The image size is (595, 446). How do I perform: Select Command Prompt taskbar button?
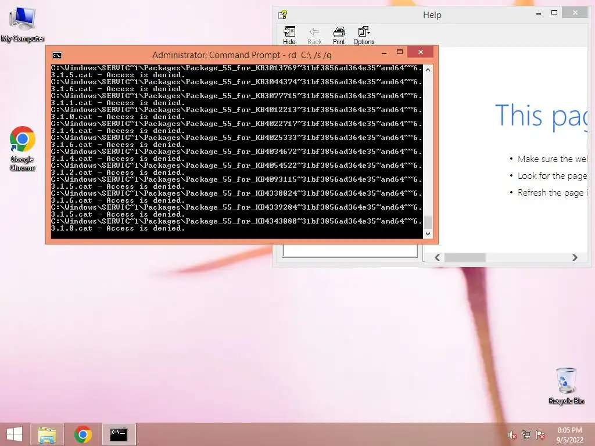[119, 434]
